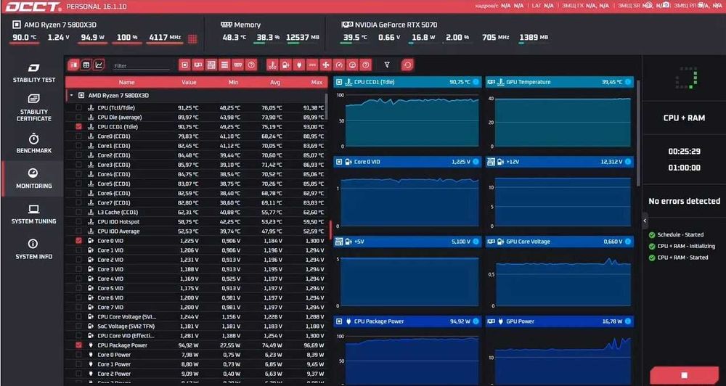The width and height of the screenshot is (726, 386).
Task: Click info circle on GPU Power graph
Action: click(628, 321)
